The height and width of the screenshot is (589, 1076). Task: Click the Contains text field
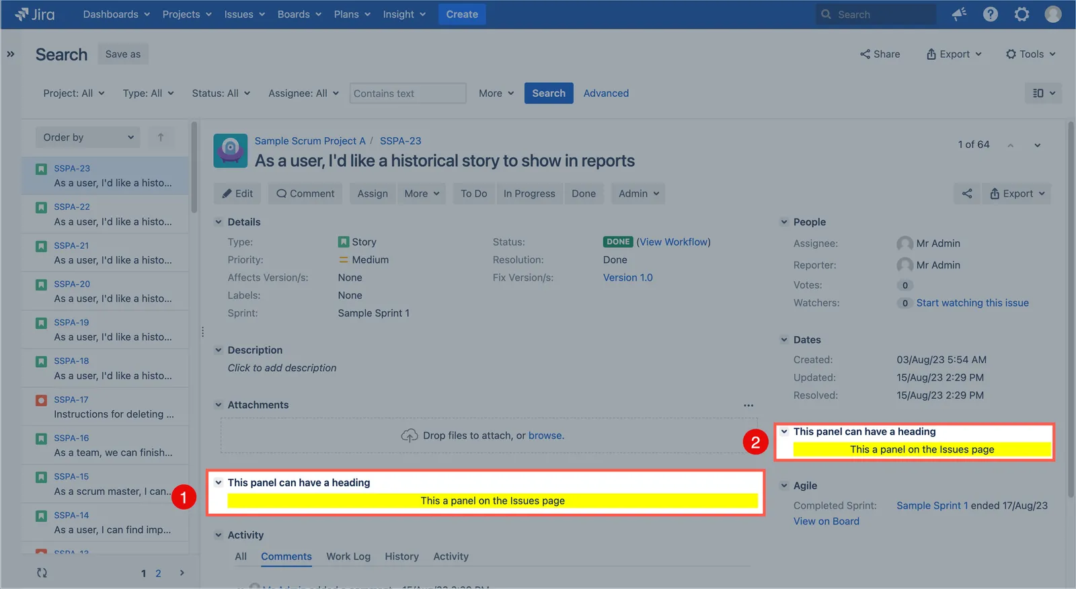(408, 93)
